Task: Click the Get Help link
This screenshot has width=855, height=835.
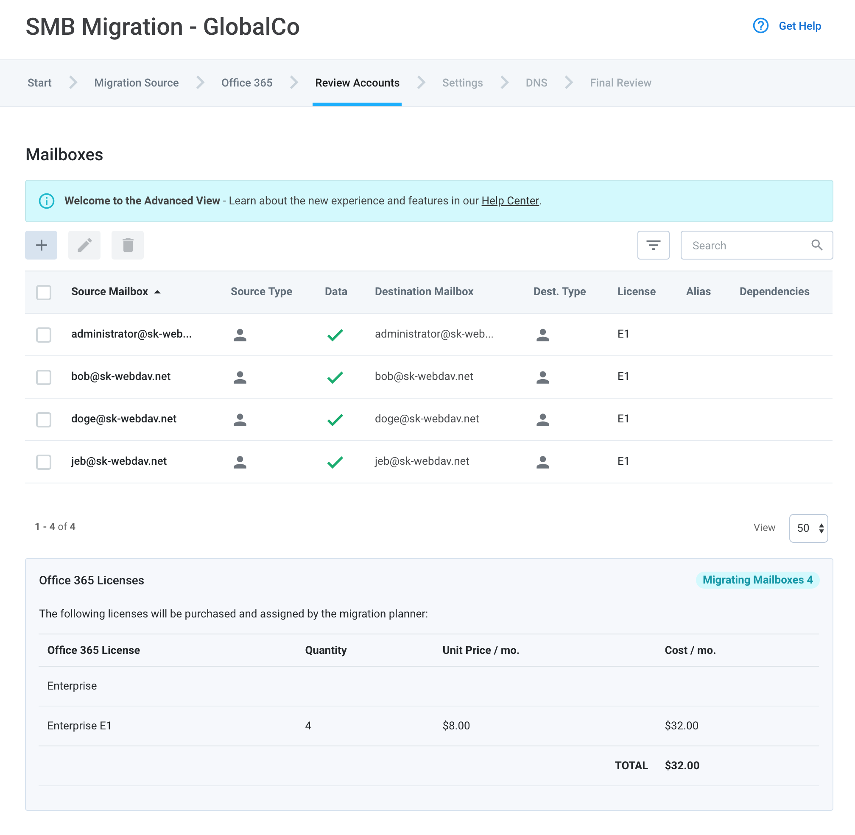Action: (x=800, y=26)
